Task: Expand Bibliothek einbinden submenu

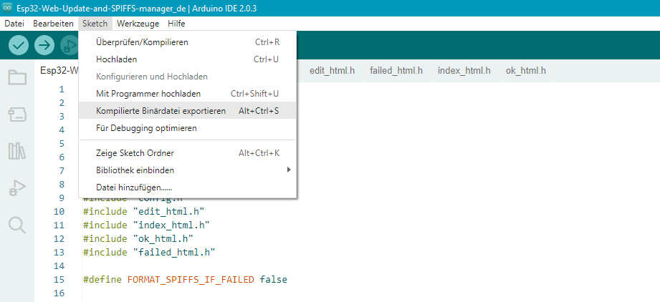Action: [x=188, y=170]
